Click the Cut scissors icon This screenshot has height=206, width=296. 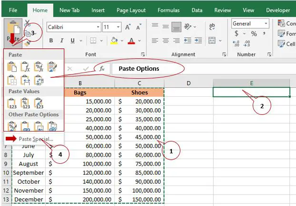[x=28, y=23]
